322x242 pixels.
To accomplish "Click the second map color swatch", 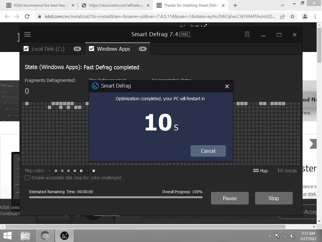I will coord(56,171).
